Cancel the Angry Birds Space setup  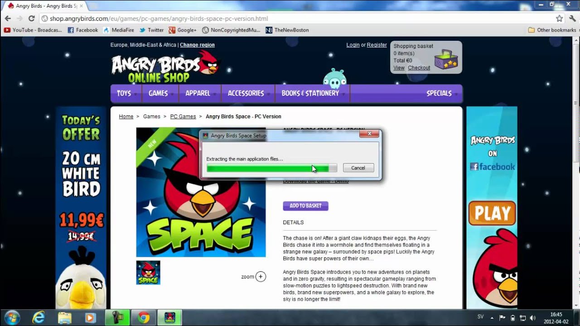358,168
